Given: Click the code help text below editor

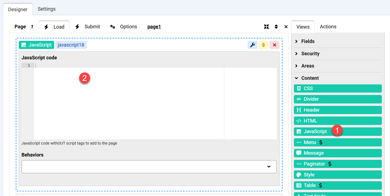Looking at the screenshot, I should [x=69, y=143].
